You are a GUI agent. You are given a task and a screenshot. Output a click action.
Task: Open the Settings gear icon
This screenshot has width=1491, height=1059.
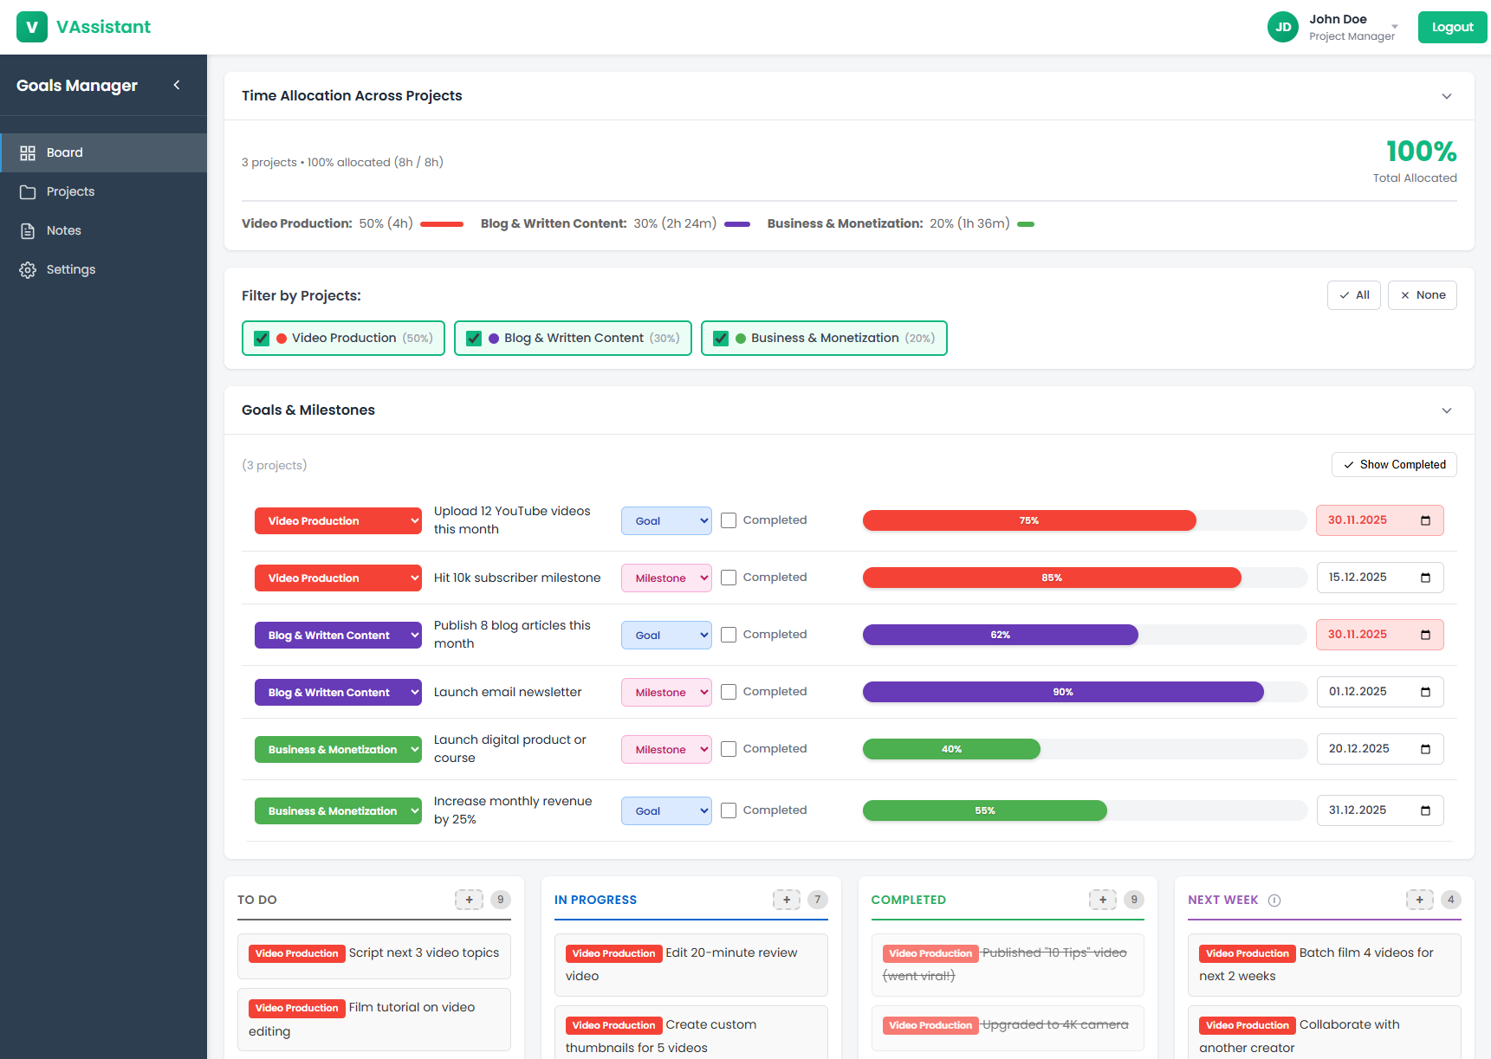28,269
